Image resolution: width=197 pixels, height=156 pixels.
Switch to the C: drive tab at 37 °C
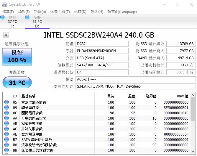tap(12, 22)
